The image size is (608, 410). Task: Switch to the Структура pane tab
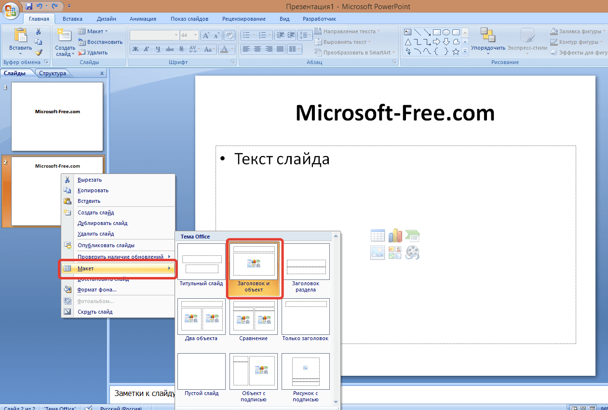(x=53, y=73)
